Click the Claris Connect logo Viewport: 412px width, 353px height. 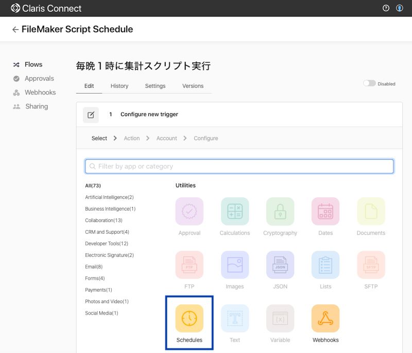click(46, 8)
